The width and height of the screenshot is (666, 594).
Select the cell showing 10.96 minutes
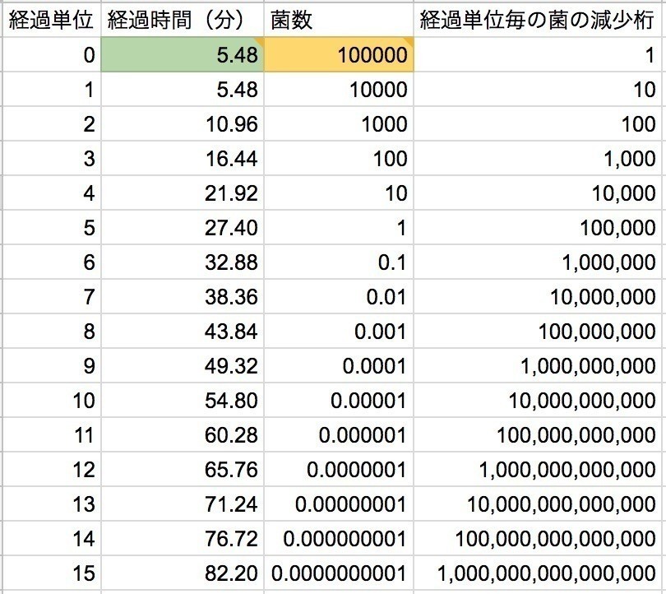(183, 124)
